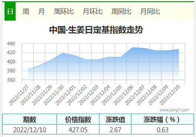Click the price index value 427.05
Viewport: 196px width, 137px height.
(x=78, y=130)
